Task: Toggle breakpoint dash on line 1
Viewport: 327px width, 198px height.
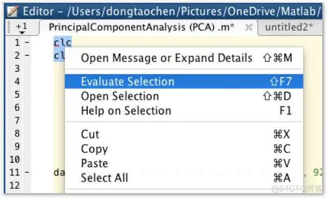Action: coord(27,42)
